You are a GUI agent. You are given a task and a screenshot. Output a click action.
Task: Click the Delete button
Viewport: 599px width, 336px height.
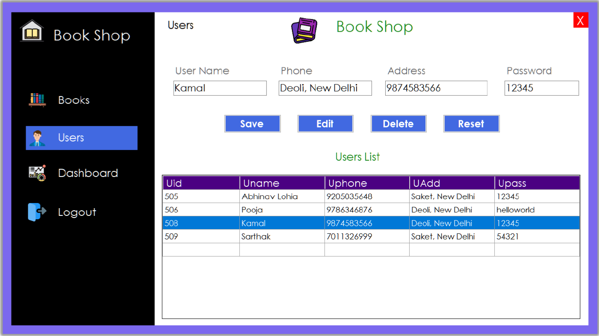pos(398,124)
